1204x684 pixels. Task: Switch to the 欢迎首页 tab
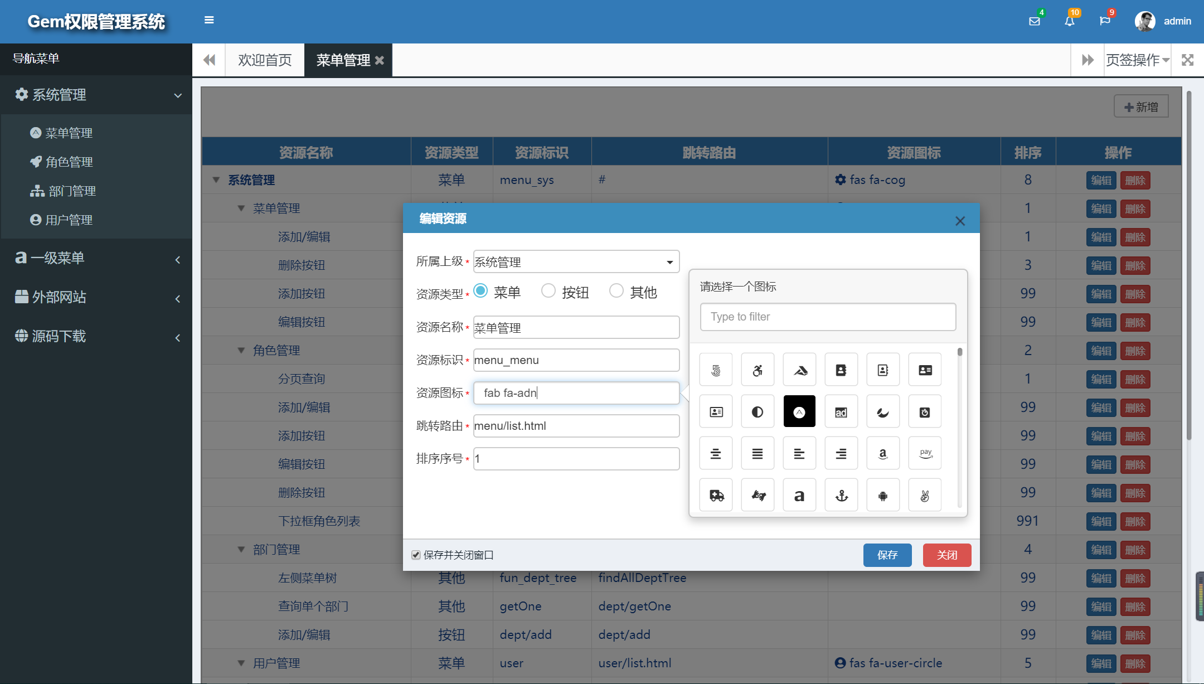(x=264, y=60)
